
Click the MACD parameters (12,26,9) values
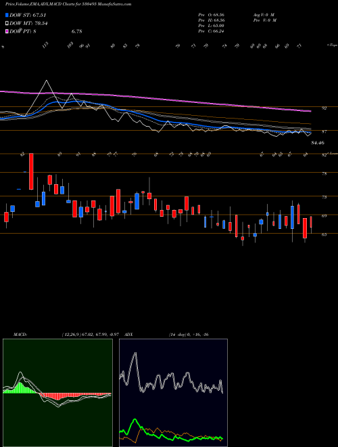tap(92, 335)
